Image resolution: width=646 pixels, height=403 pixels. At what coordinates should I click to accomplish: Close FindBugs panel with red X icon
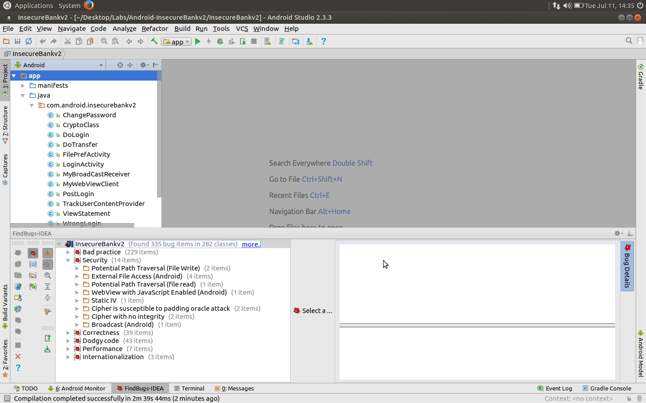18,356
